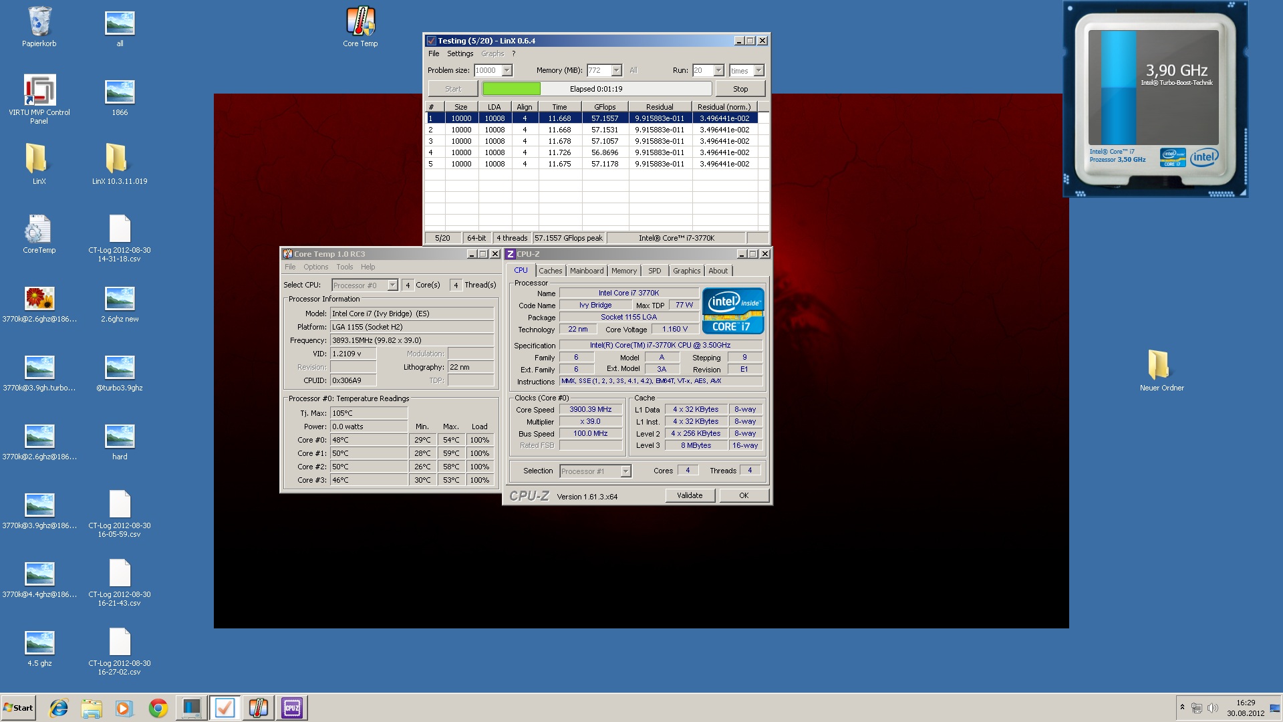Expand CPU-Z Processor #1 selection dropdown
Viewport: 1283px width, 722px height.
click(x=625, y=471)
